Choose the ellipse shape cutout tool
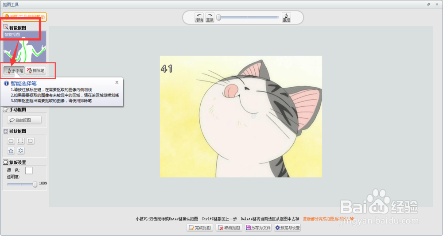Screen dimensions: 443x236 [x=11, y=141]
